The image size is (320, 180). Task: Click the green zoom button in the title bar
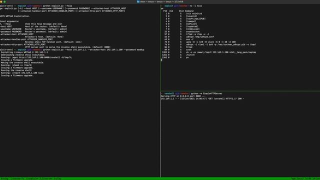(x=4, y=1)
